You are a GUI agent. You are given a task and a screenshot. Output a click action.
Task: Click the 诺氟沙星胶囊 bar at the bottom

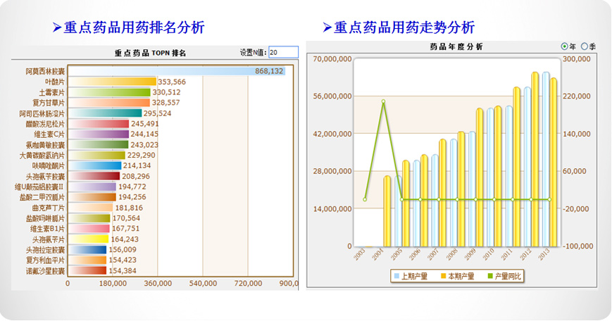point(87,270)
